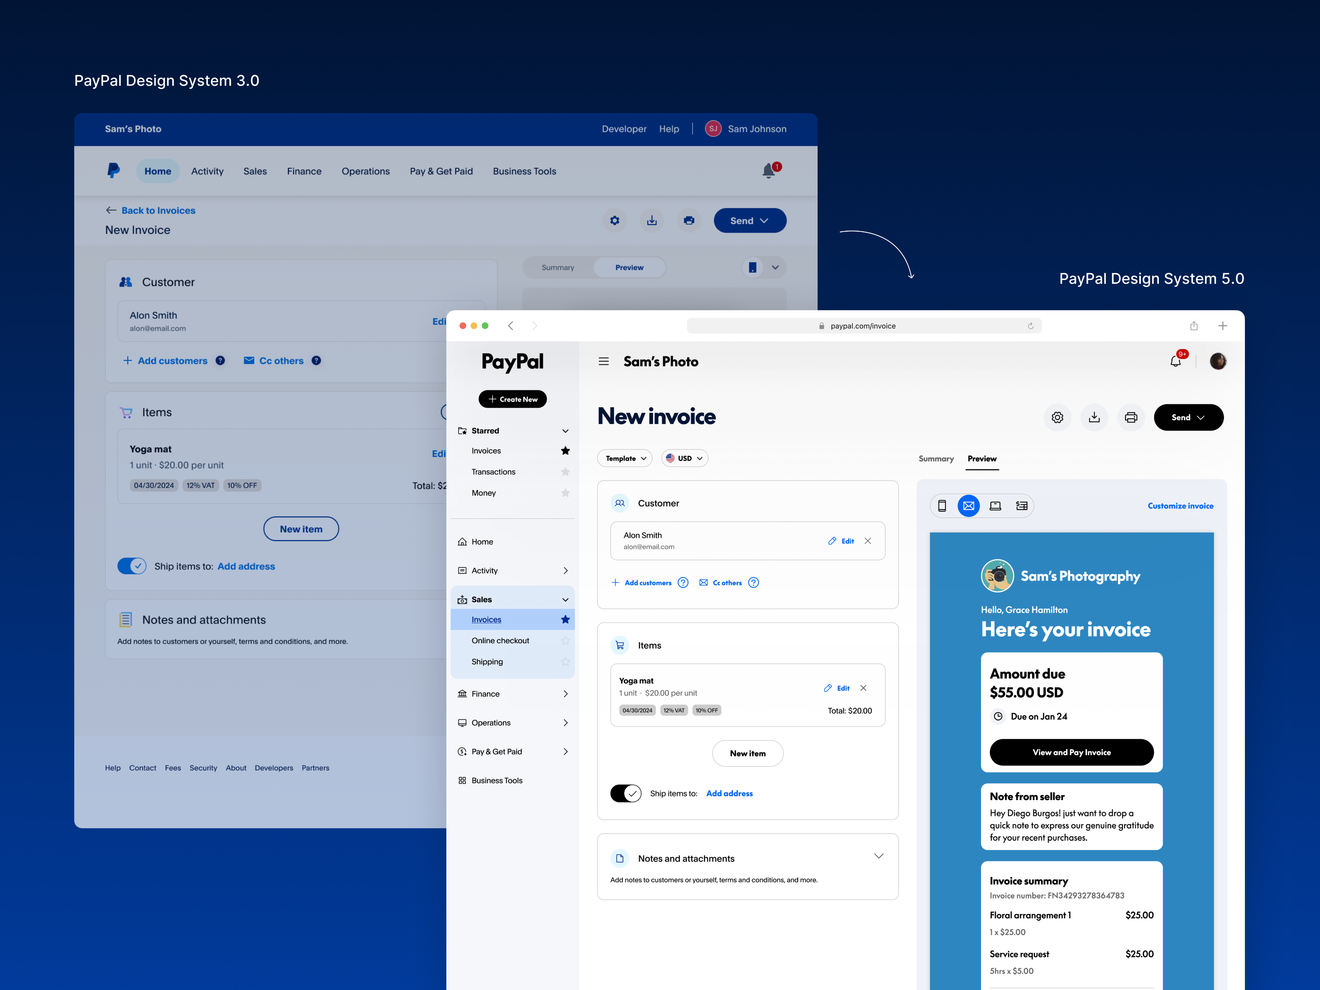Click the paypal.com/invoice address bar
Image resolution: width=1320 pixels, height=990 pixels.
pyautogui.click(x=863, y=326)
